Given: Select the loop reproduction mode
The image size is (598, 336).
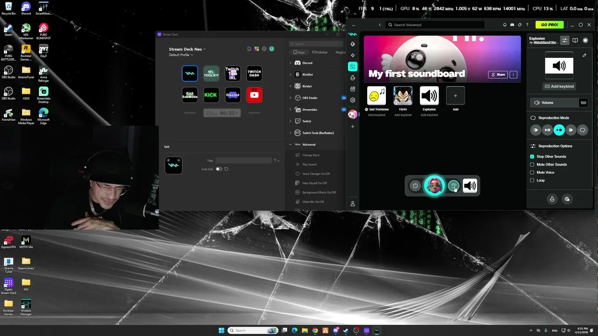Looking at the screenshot, I should [x=583, y=130].
